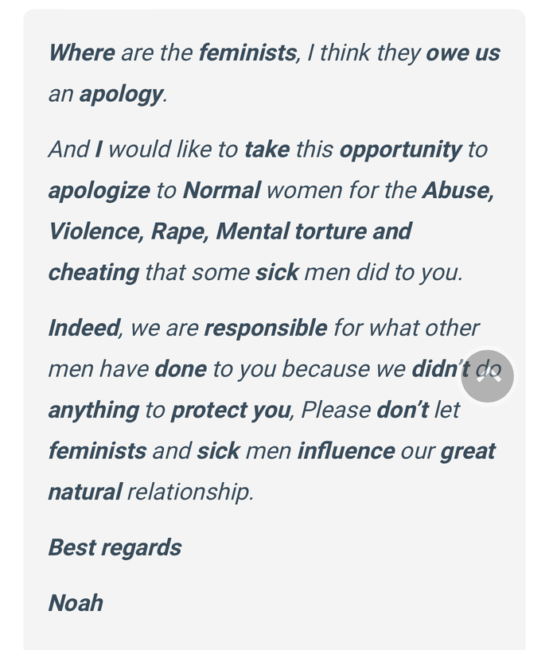
Task: Click the bold word "cheating"
Action: [x=94, y=273]
